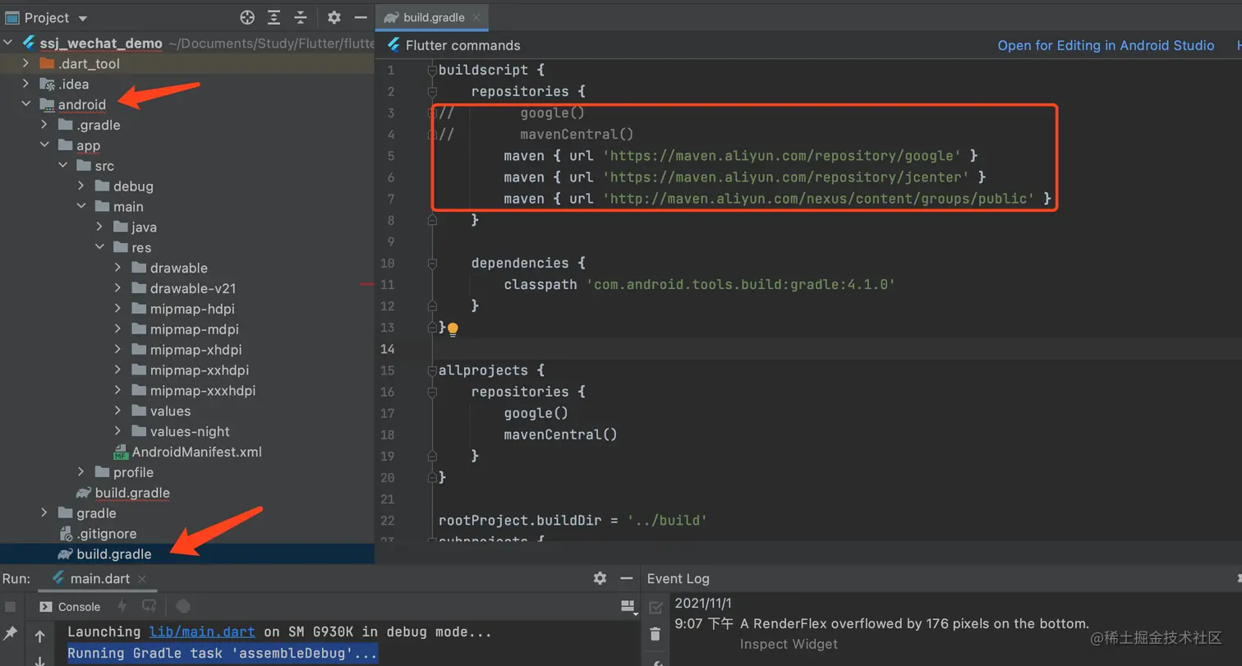1242x666 pixels.
Task: Click the Flutter Hot Reload lightning icon
Action: (122, 606)
